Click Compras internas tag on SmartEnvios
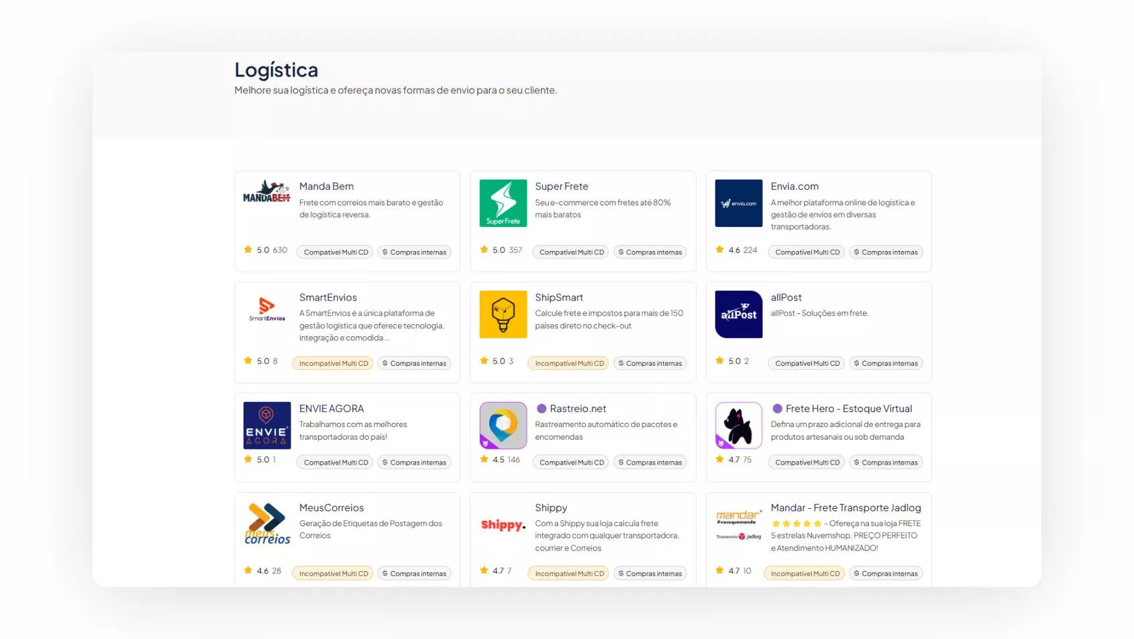Image resolution: width=1134 pixels, height=639 pixels. click(414, 363)
